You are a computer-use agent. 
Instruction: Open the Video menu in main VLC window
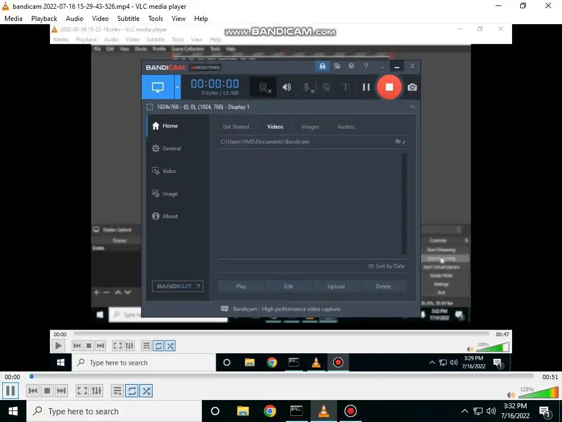100,19
